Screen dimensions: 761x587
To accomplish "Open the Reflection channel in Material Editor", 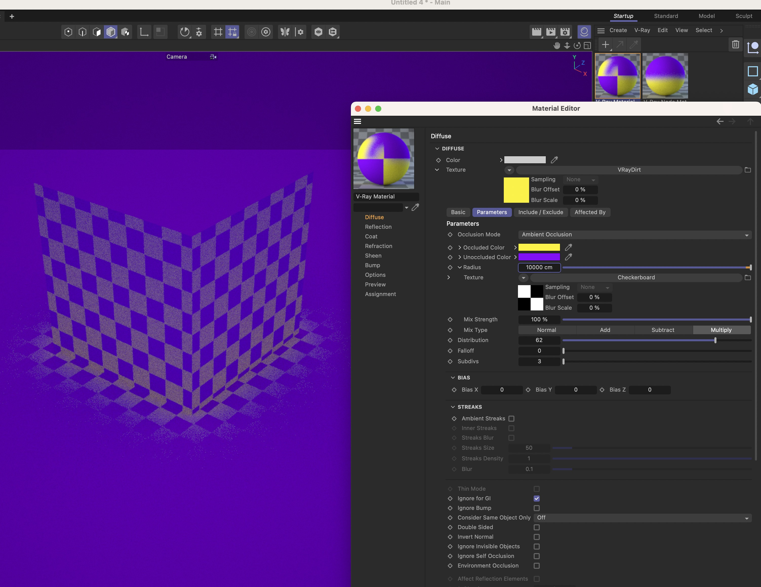I will click(378, 227).
